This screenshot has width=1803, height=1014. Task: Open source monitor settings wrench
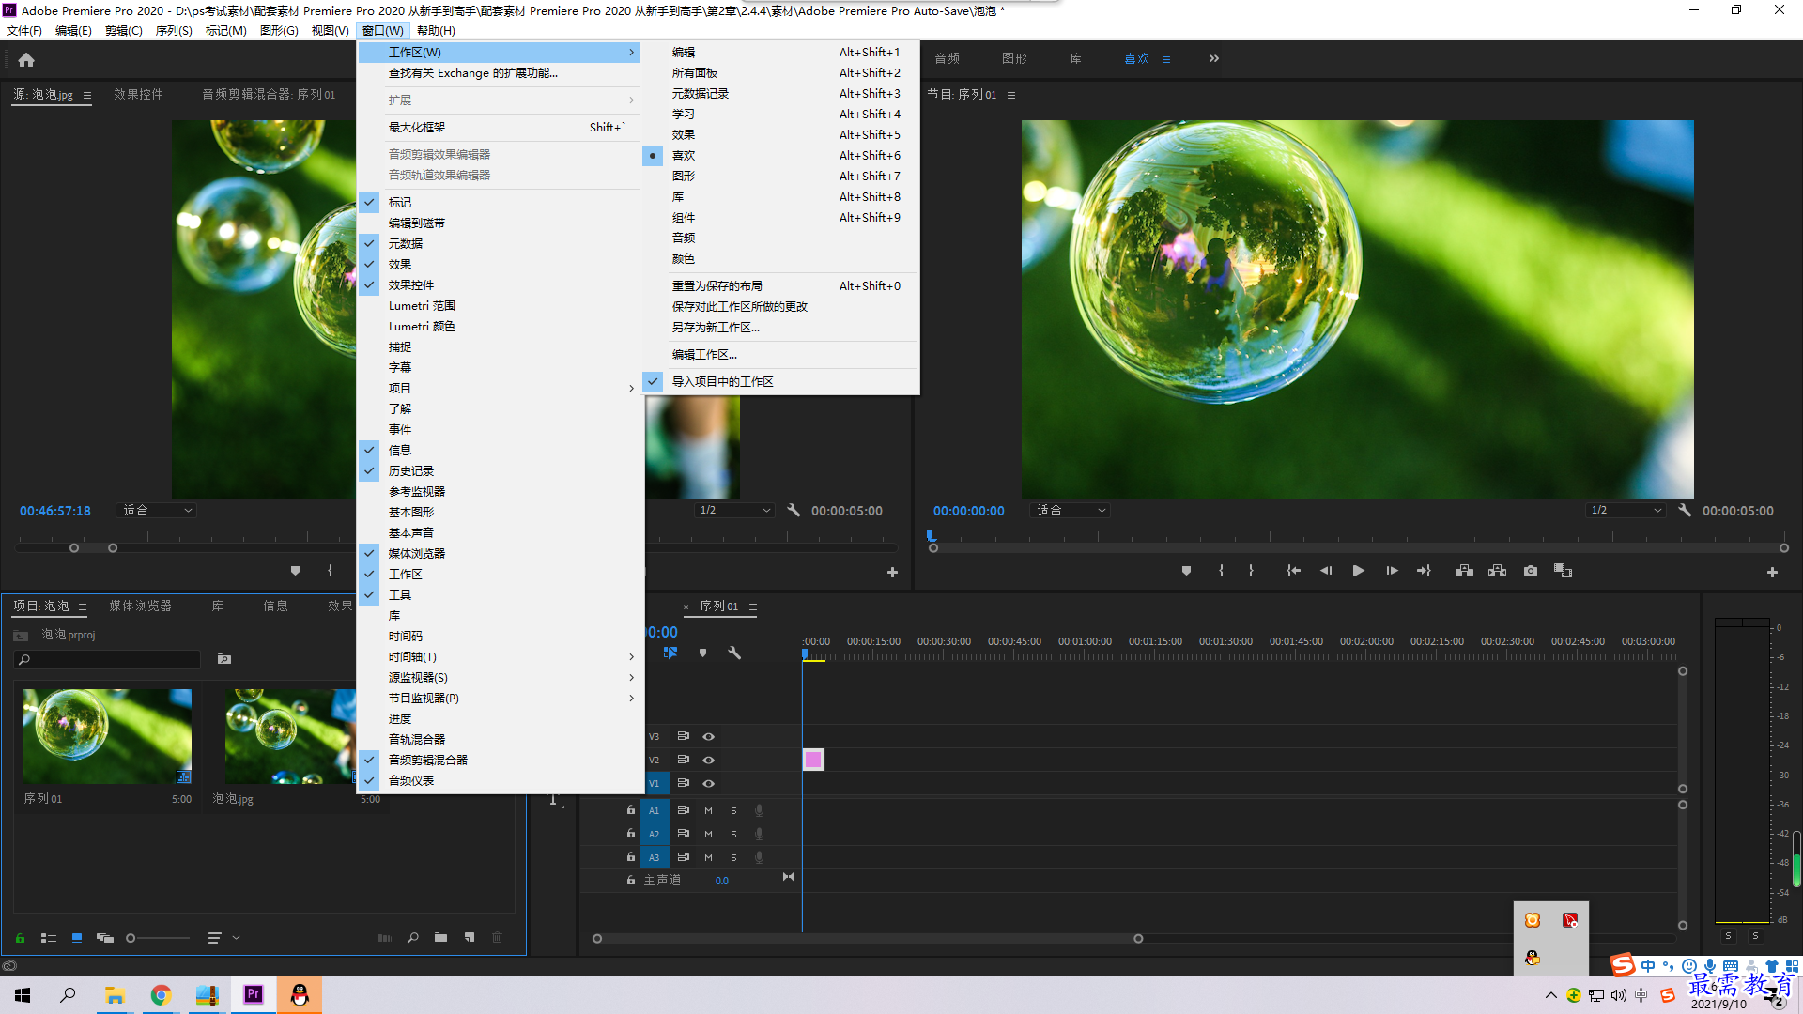(794, 511)
